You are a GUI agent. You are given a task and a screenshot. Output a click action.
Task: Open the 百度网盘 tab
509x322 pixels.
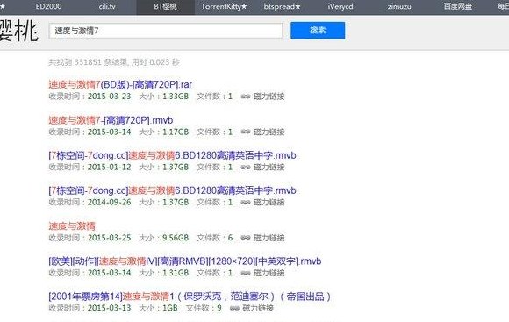458,6
